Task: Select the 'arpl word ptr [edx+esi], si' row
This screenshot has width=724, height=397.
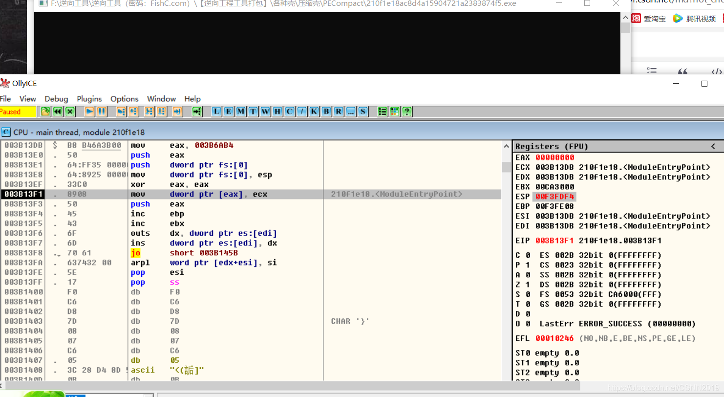Action: tap(251, 263)
